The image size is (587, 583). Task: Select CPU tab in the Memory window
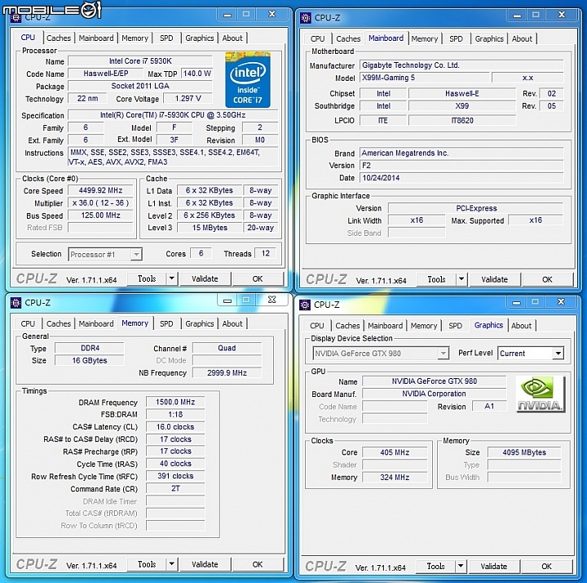(x=28, y=323)
